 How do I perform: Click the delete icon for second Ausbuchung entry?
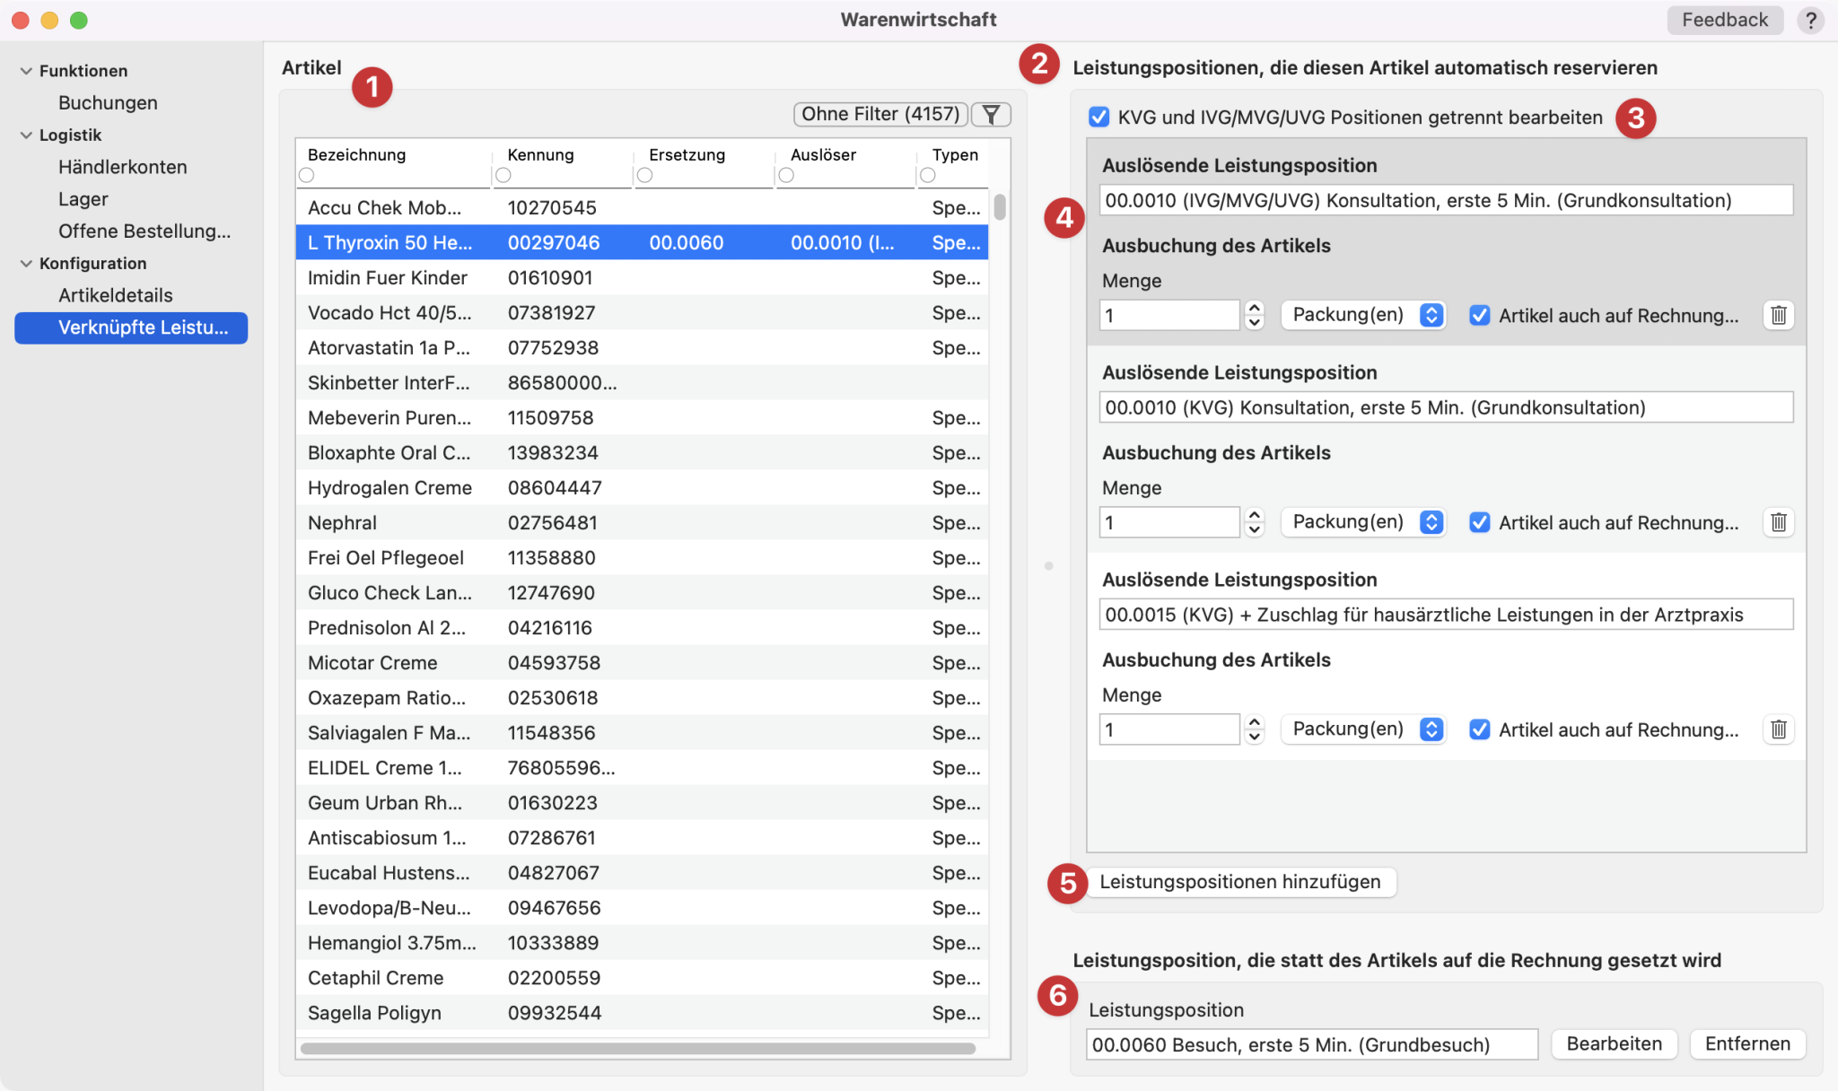pyautogui.click(x=1776, y=522)
